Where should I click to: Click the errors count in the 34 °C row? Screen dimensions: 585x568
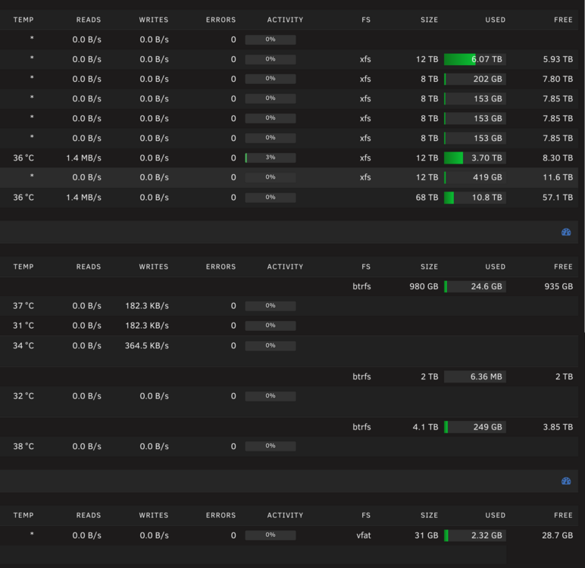click(x=233, y=346)
